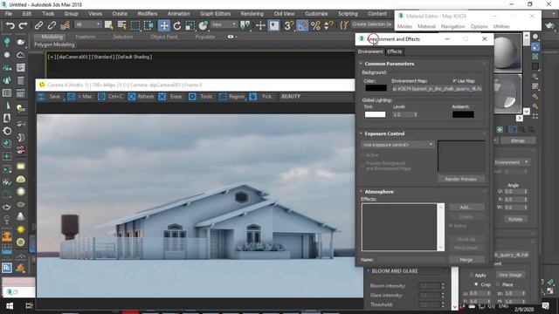Click the Level spinner arrows
Viewport: 559px width, 314px height.
click(416, 114)
